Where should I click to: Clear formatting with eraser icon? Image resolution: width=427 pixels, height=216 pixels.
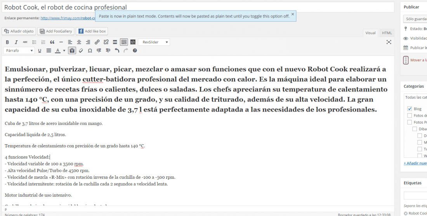coord(81,50)
